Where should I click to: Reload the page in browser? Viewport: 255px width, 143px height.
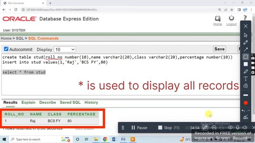click(x=16, y=10)
